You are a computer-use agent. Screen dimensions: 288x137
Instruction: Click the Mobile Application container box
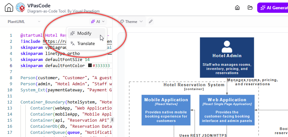tap(166, 110)
